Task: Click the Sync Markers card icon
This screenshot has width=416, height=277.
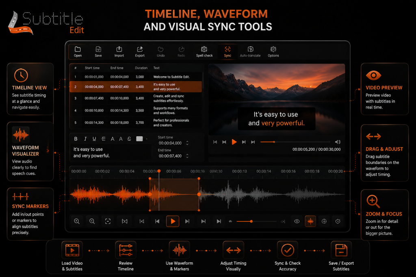Action: pyautogui.click(x=20, y=196)
